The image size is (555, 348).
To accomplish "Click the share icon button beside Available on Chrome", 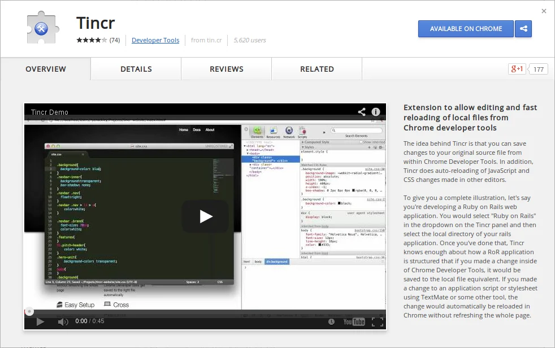I will (523, 29).
